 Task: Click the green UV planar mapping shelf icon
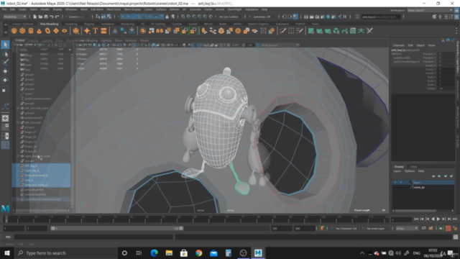(x=311, y=31)
